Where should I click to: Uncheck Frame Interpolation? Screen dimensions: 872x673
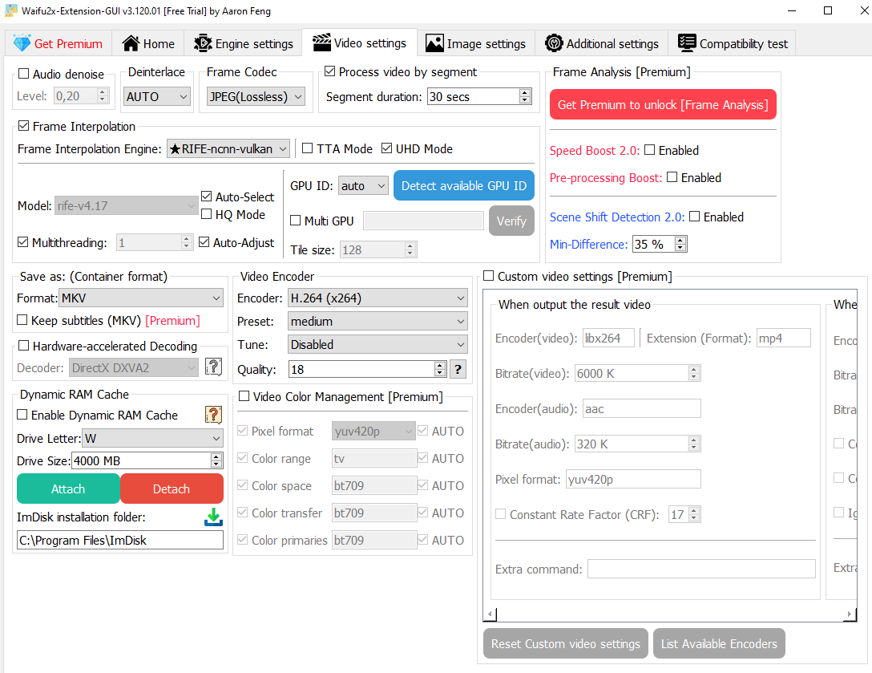click(x=23, y=126)
